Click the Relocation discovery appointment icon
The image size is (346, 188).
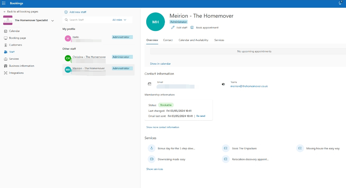tap(226, 159)
